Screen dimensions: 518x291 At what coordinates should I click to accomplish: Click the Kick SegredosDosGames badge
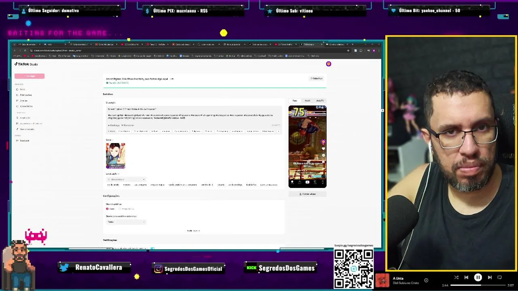click(280, 268)
